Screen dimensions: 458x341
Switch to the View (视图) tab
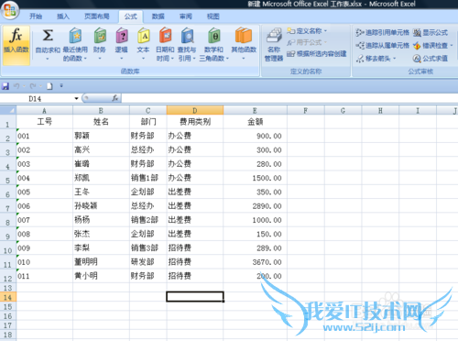click(213, 16)
